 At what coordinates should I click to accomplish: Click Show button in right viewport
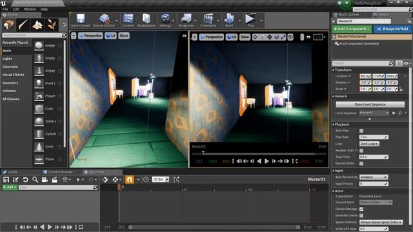[x=245, y=37]
